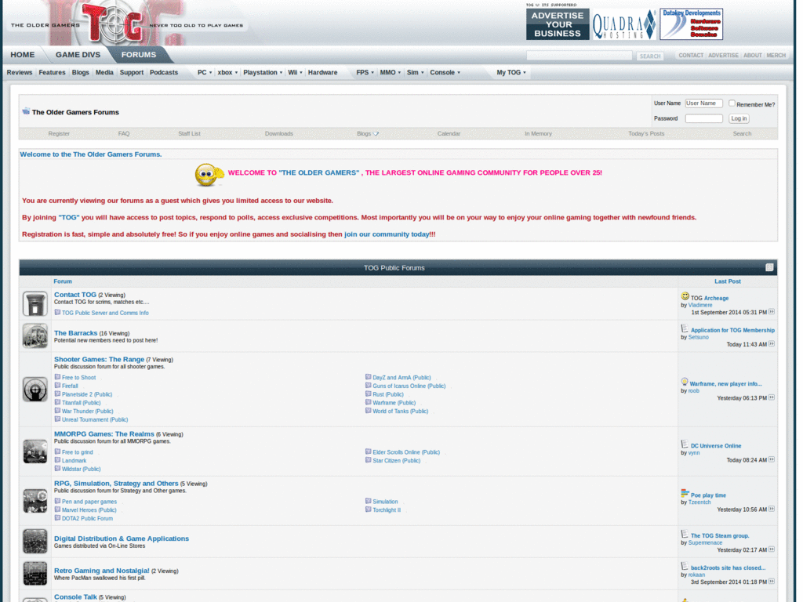Viewport: 803px width, 602px height.
Task: Go to last post of back2roots thread
Action: click(772, 582)
